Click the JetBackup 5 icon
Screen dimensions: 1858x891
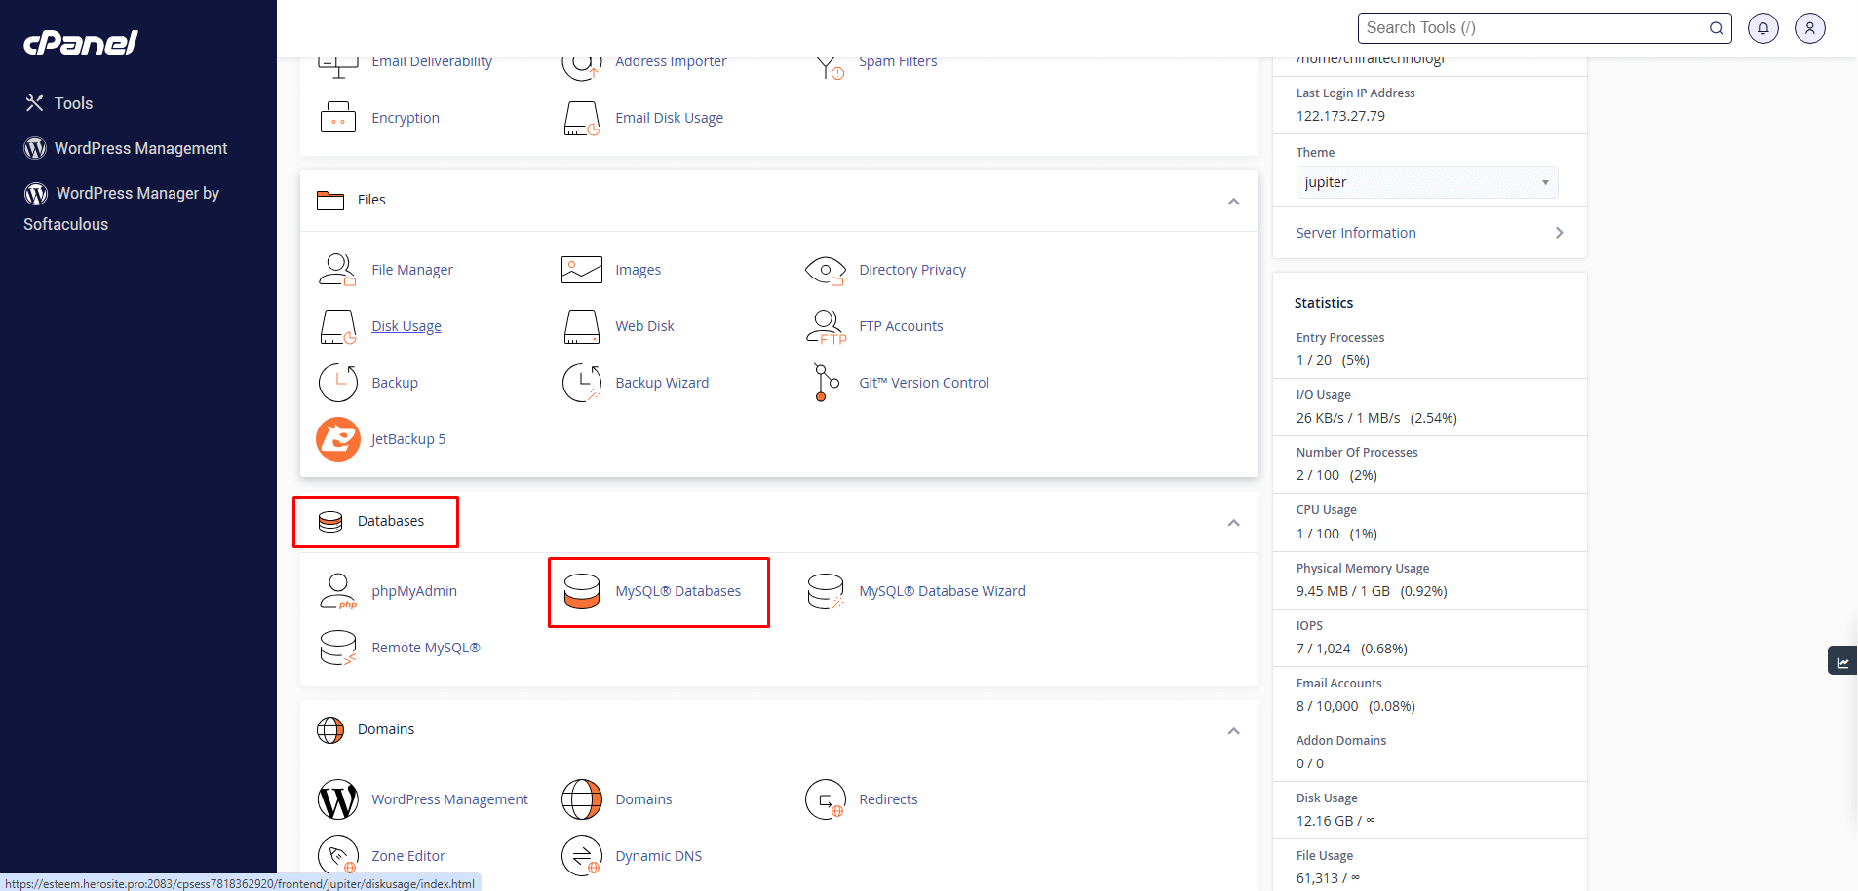(337, 439)
